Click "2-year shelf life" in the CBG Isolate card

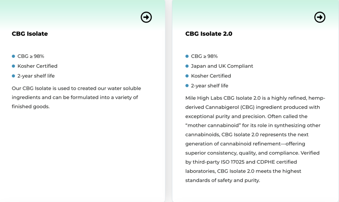pos(36,76)
